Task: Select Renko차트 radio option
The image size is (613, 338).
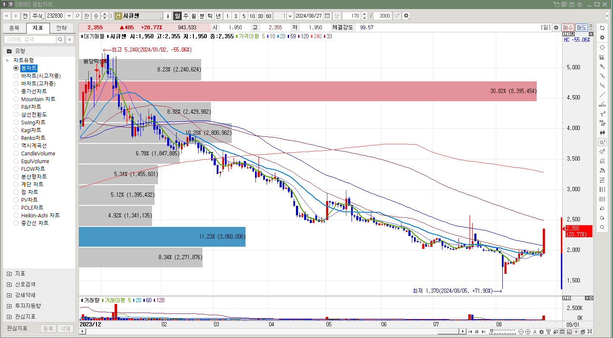Action: pyautogui.click(x=16, y=138)
